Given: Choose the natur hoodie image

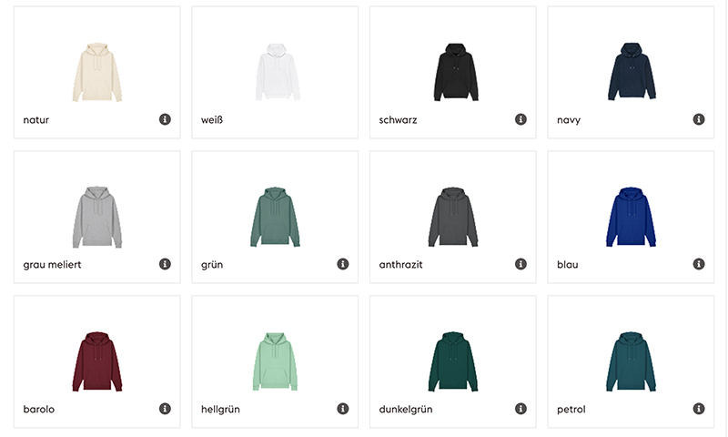Looking at the screenshot, I should [x=97, y=72].
